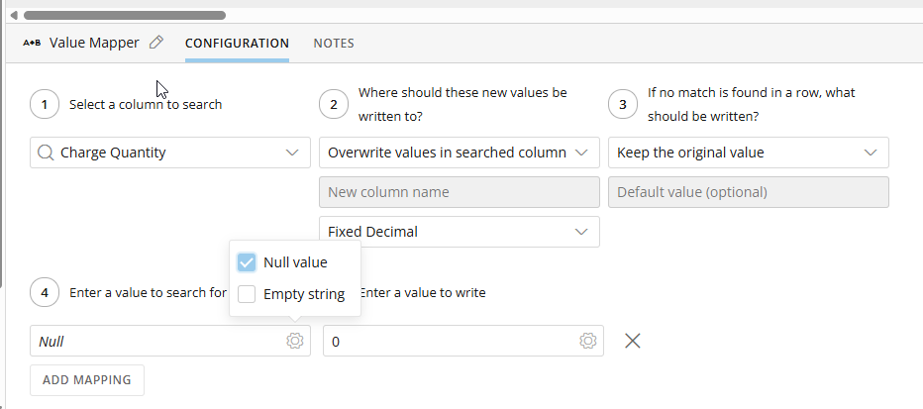Image resolution: width=923 pixels, height=409 pixels.
Task: Click the Value Mapper tool icon
Action: (32, 43)
